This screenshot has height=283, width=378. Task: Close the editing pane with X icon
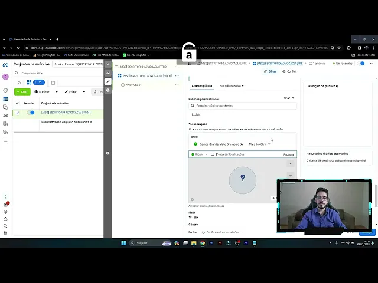point(108,64)
